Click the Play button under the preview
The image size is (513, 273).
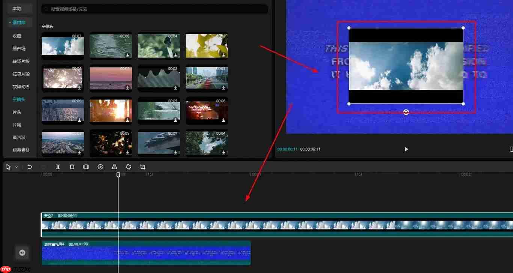click(406, 149)
